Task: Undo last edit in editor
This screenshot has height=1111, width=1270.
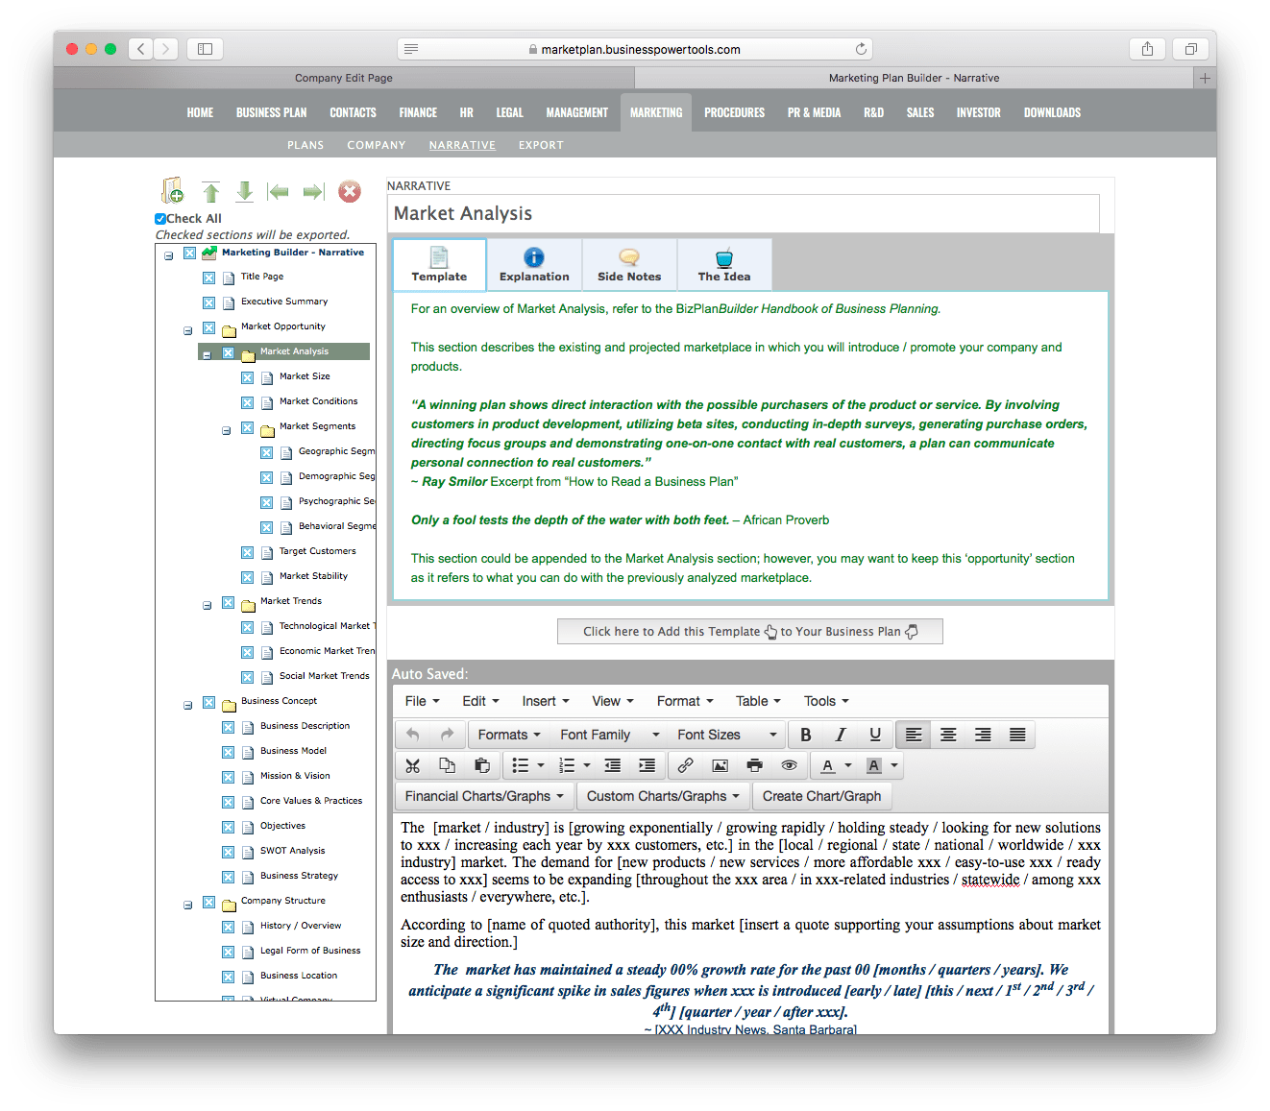Action: click(413, 735)
